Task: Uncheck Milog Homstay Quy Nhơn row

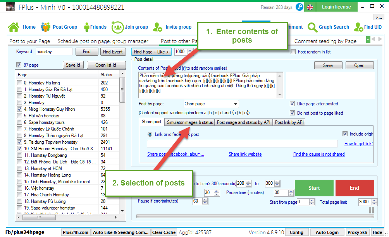Action: coord(19,109)
